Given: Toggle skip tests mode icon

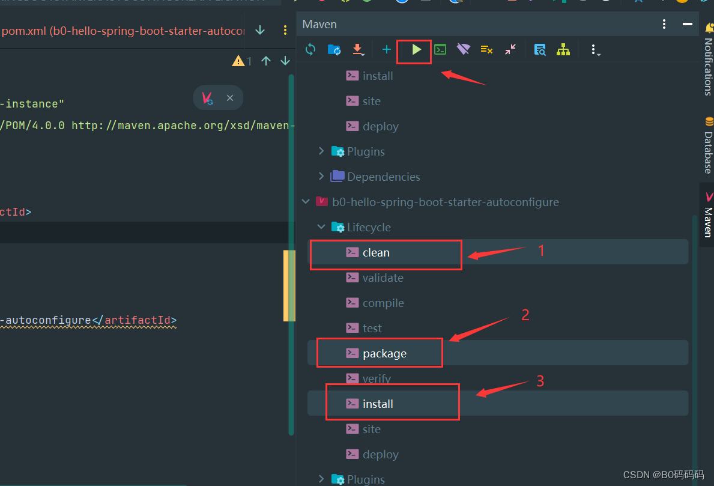Looking at the screenshot, I should [x=486, y=49].
